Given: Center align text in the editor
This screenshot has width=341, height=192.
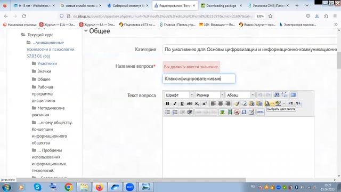Looking at the screenshot, I should pos(221,103).
